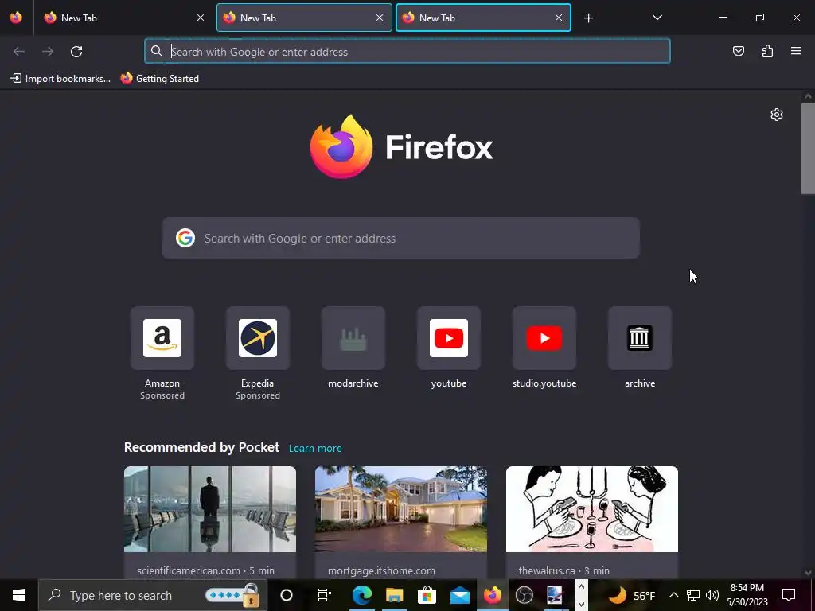Open Mail app from taskbar
Viewport: 815px width, 611px height.
point(459,595)
